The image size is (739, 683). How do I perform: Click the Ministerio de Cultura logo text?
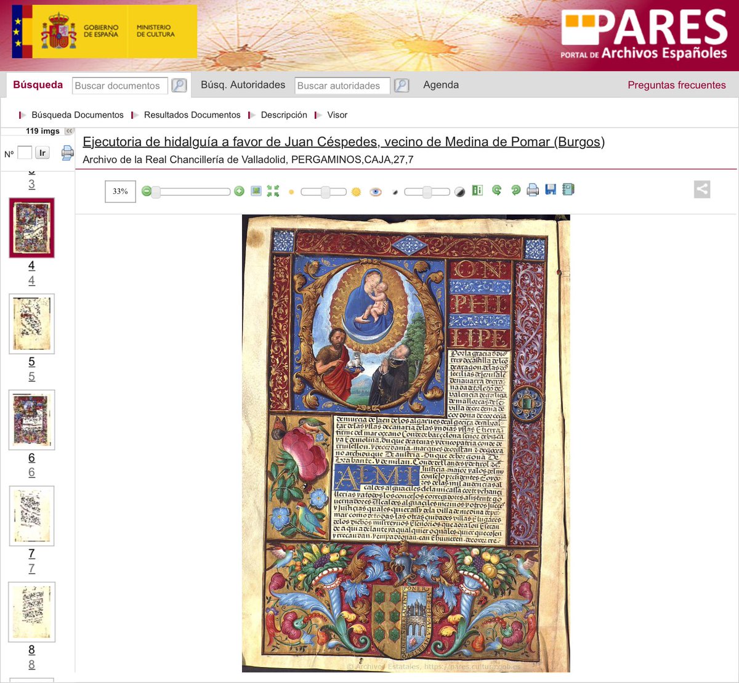tap(155, 31)
